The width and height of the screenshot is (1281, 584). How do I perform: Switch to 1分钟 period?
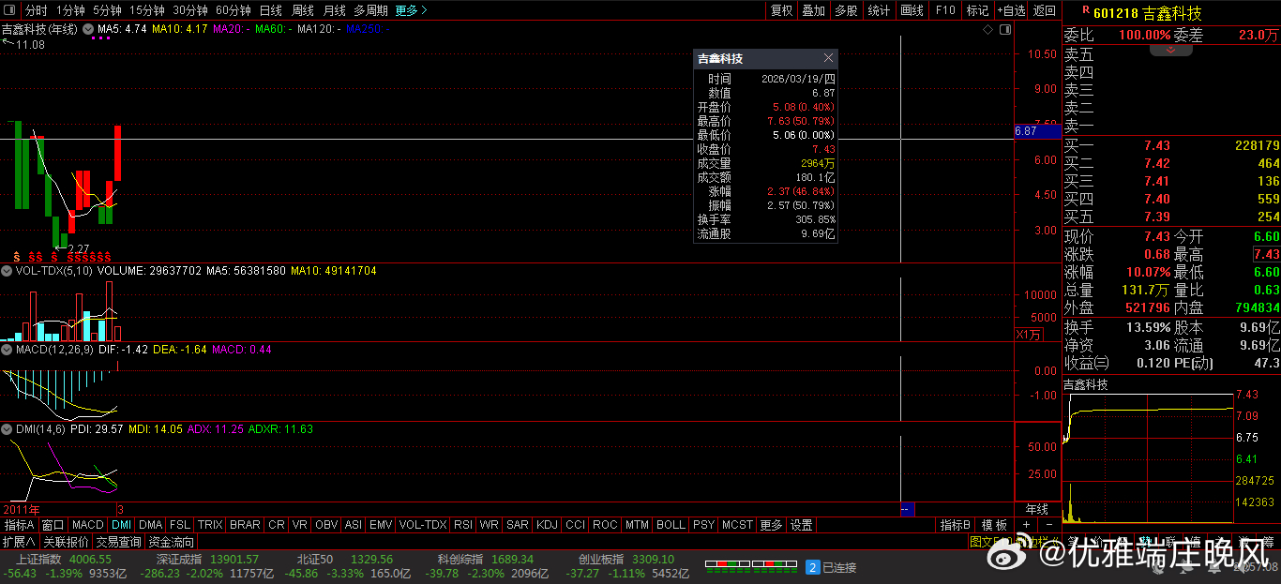coord(70,10)
